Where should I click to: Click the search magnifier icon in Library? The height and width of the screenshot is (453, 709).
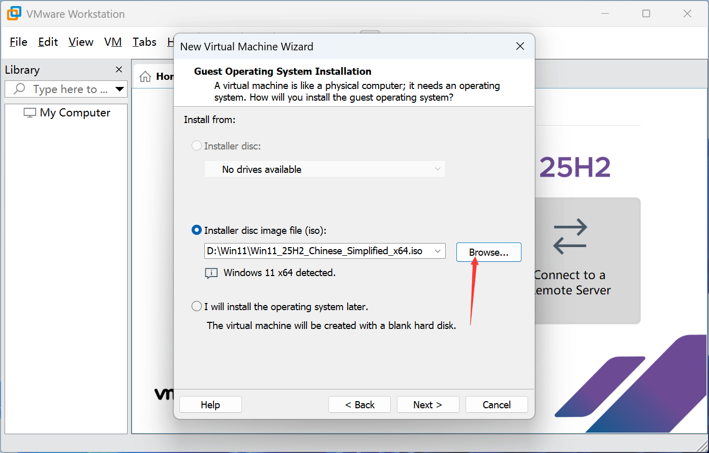point(19,89)
